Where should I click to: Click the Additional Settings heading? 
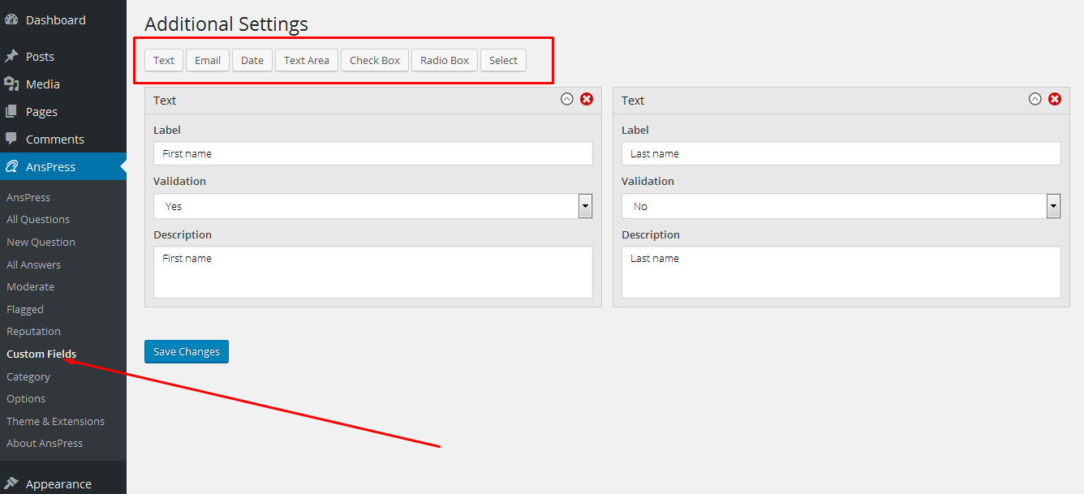pyautogui.click(x=226, y=24)
